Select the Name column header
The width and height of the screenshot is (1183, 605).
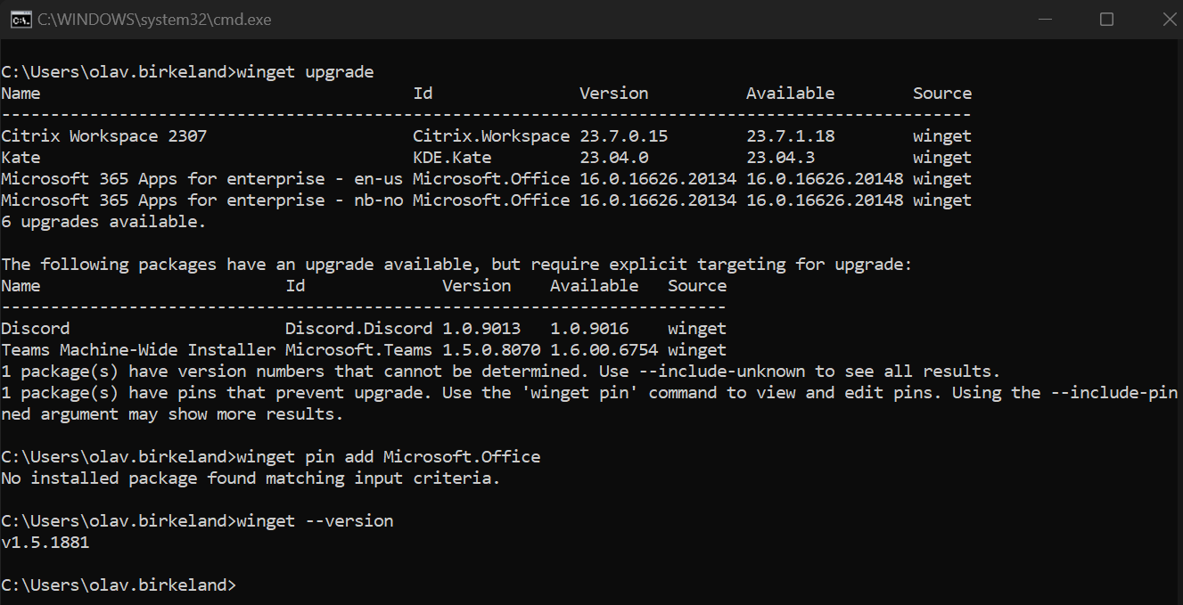[x=20, y=93]
